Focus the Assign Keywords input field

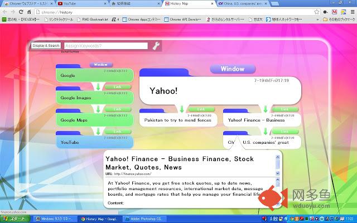click(x=105, y=46)
